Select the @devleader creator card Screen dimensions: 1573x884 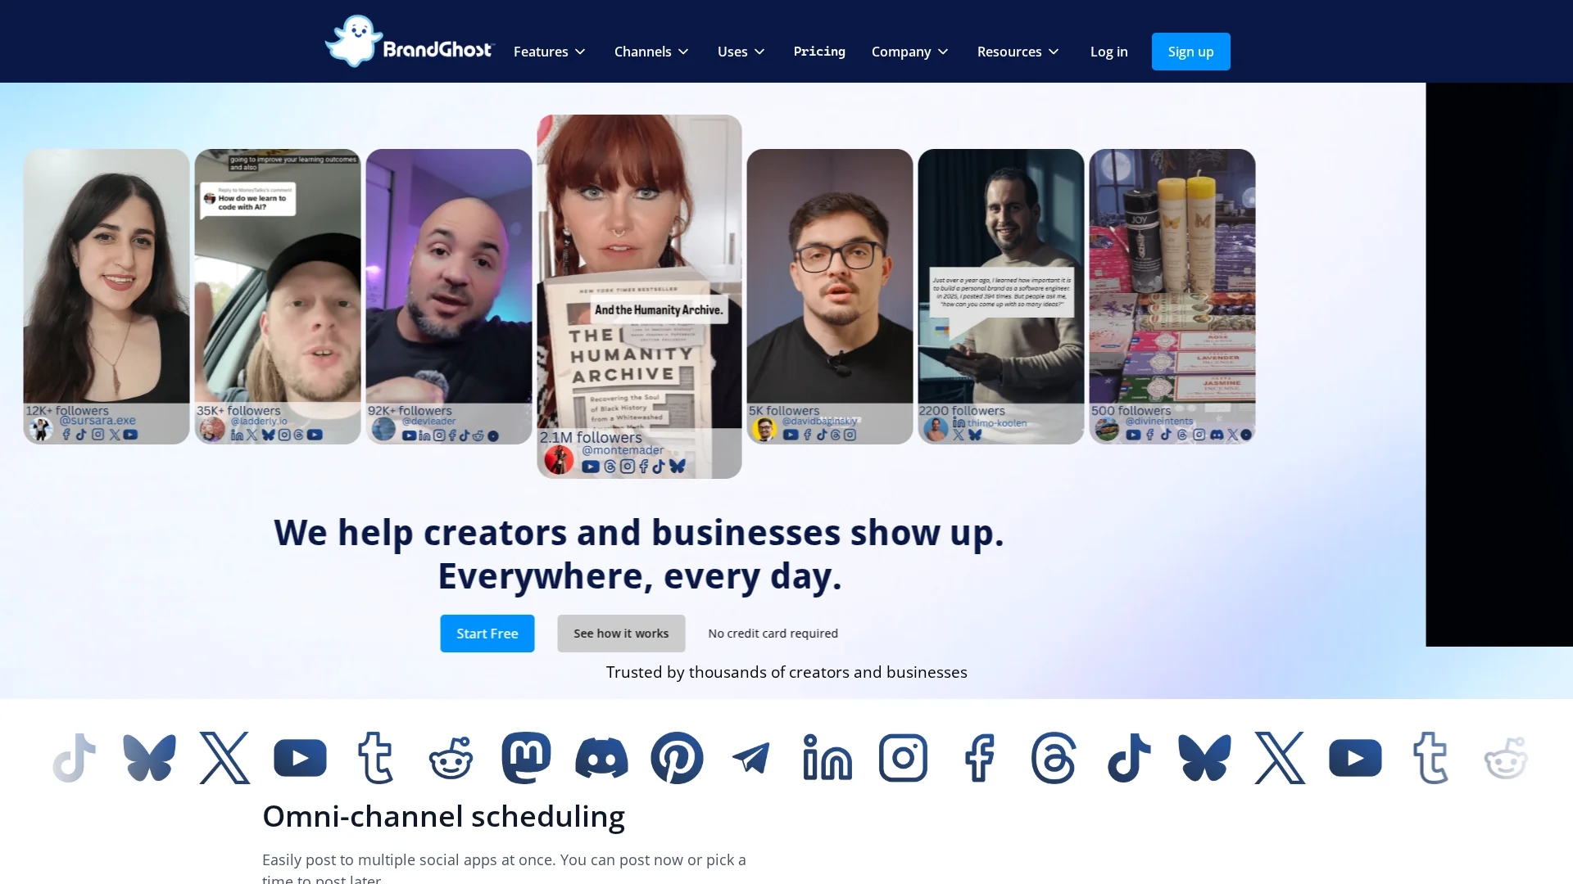click(449, 296)
